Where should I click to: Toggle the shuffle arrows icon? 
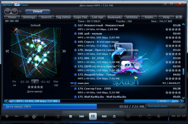tap(140, 116)
